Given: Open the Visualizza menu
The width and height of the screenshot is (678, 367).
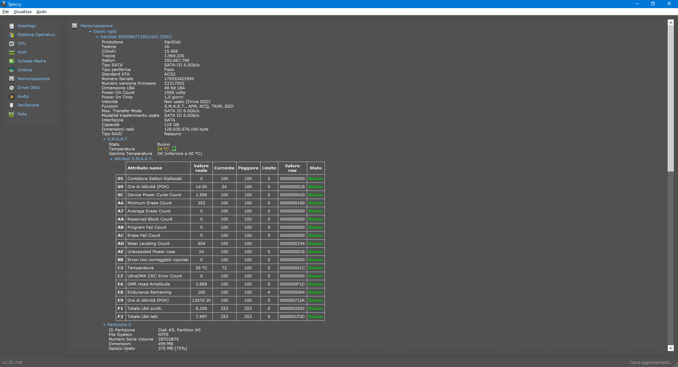Looking at the screenshot, I should 23,12.
